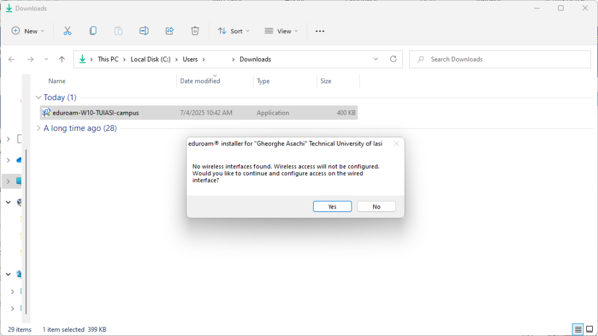Refresh the Downloads folder
Image resolution: width=598 pixels, height=336 pixels.
point(393,59)
